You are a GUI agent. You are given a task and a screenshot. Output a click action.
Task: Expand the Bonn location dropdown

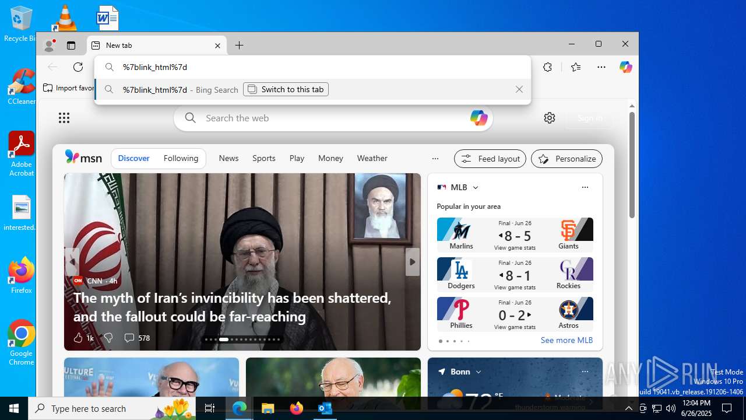point(478,372)
